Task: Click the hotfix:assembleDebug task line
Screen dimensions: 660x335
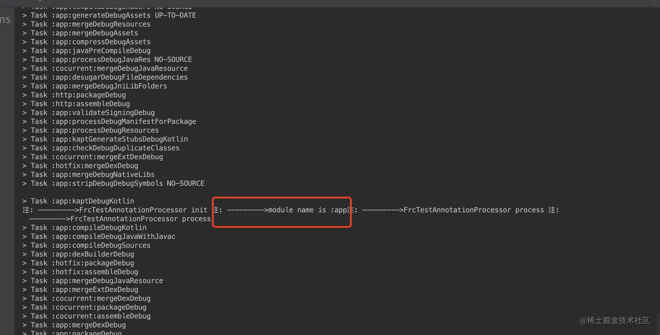Action: (80, 272)
